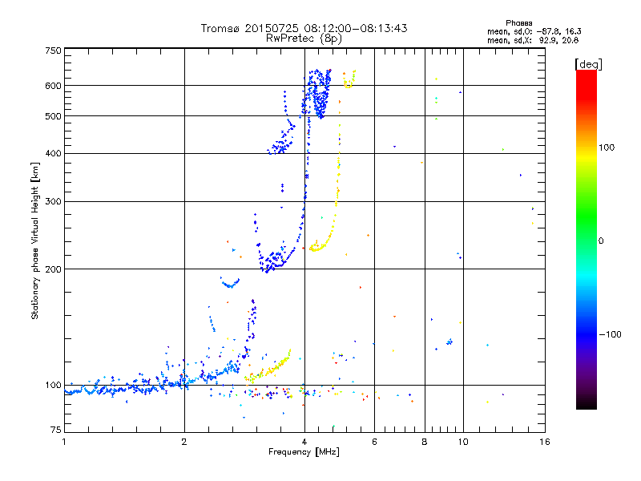Click the y-axis '300' tick label
Image resolution: width=641 pixels, height=481 pixels.
point(53,201)
